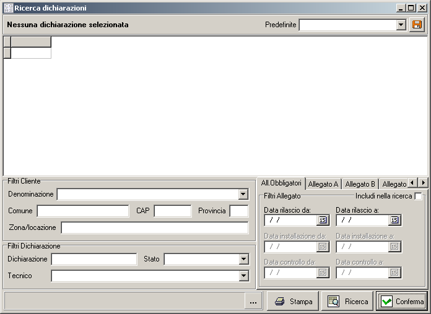Image resolution: width=431 pixels, height=314 pixels.
Task: Click calendar icon for Data installazione a
Action: coord(394,247)
